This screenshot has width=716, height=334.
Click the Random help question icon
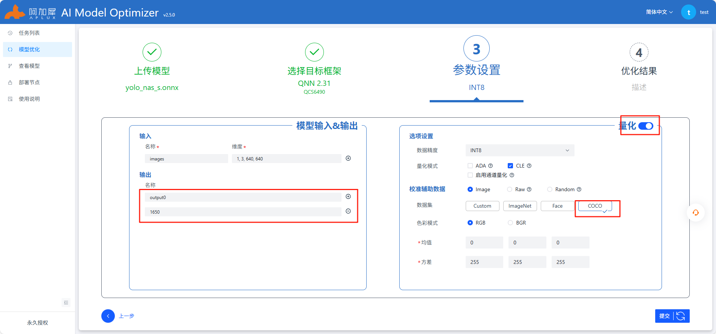pyautogui.click(x=579, y=189)
